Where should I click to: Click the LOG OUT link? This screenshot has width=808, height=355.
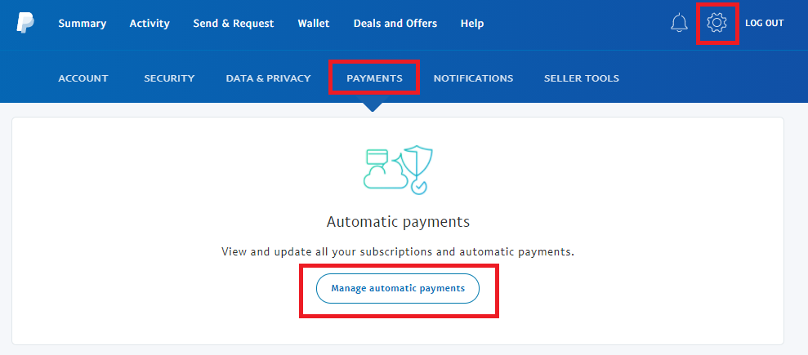pyautogui.click(x=764, y=23)
